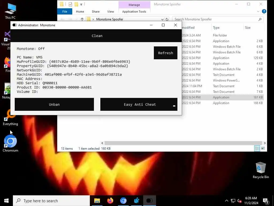Open File Explorer from the taskbar
This screenshot has width=274, height=206.
click(x=97, y=201)
